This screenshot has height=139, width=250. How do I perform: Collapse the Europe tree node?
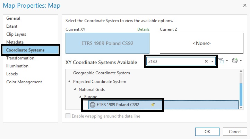pyautogui.click(x=80, y=97)
